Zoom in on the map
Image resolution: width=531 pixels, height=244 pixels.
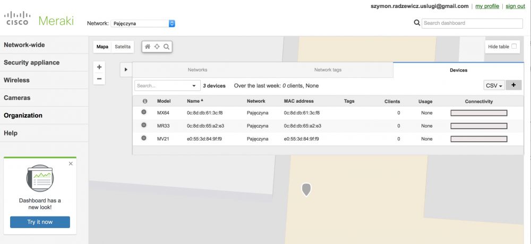coord(99,67)
